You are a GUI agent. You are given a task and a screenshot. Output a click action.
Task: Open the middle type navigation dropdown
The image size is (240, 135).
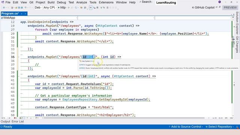click(116, 18)
